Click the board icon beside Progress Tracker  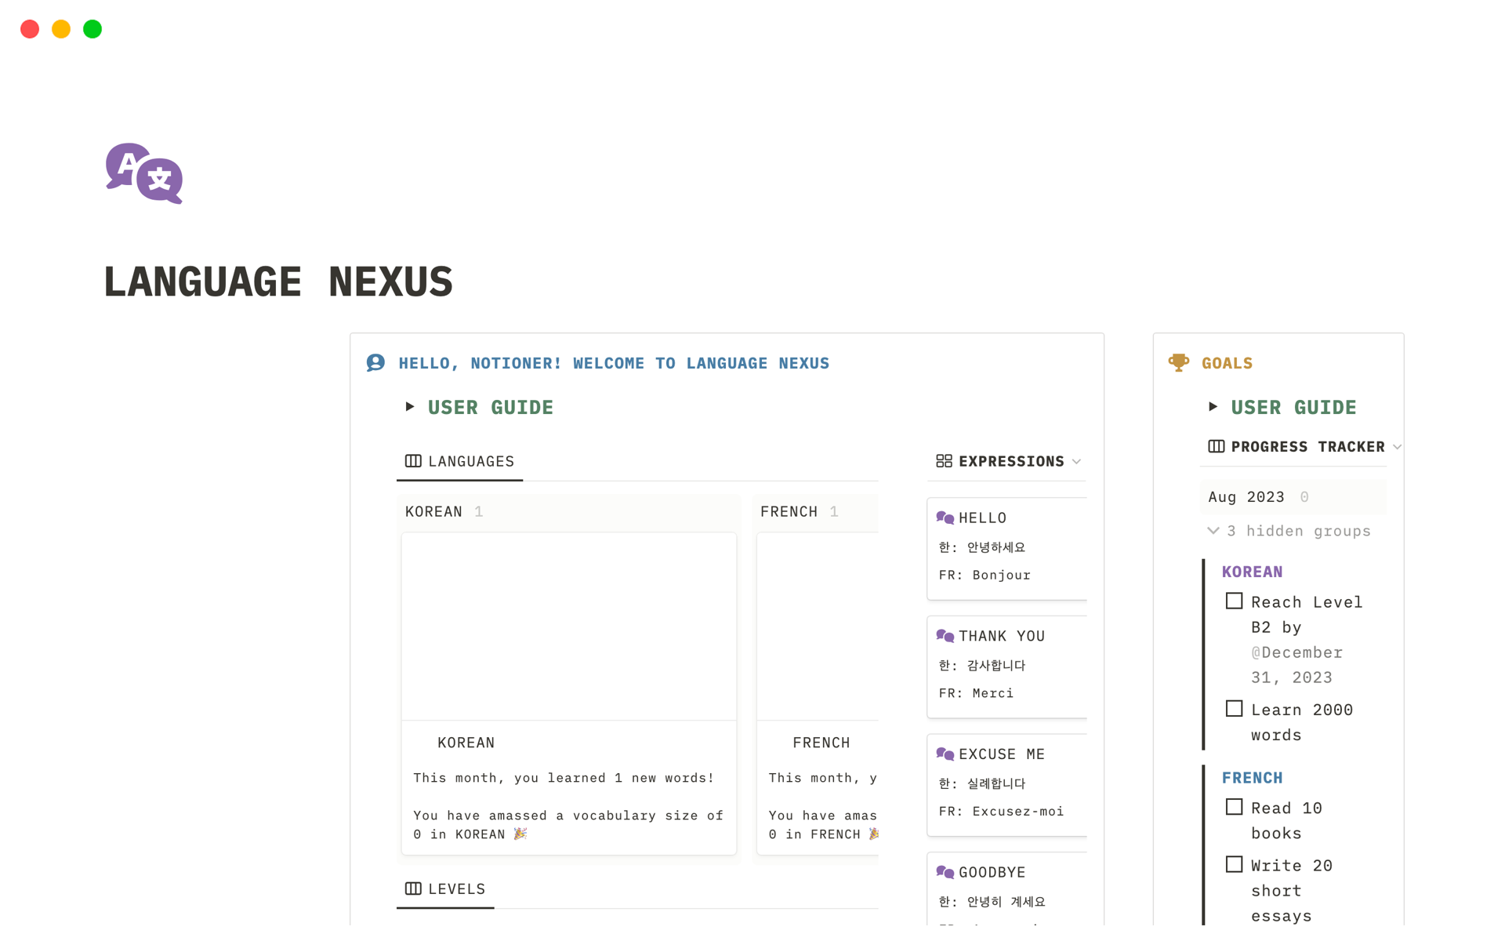tap(1216, 446)
